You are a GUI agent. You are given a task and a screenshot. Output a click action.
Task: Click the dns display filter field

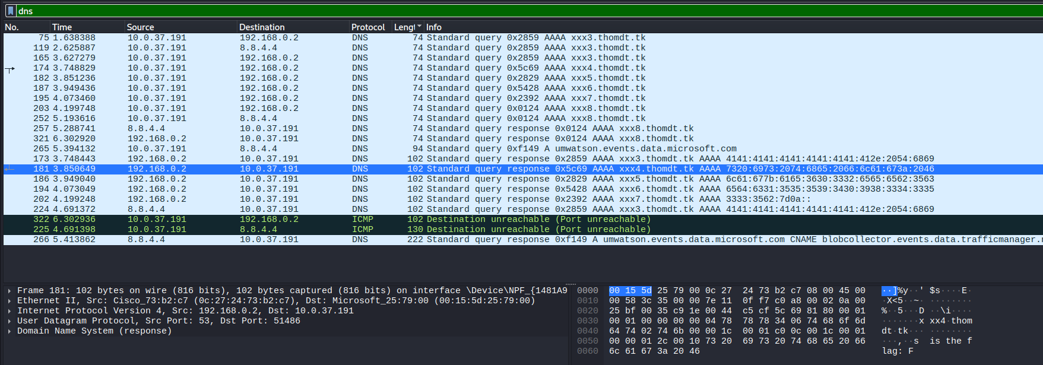[x=528, y=11]
